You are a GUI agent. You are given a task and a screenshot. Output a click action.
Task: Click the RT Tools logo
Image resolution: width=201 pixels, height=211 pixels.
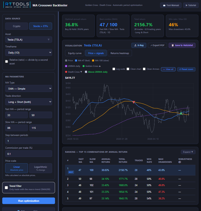pos(17,5)
